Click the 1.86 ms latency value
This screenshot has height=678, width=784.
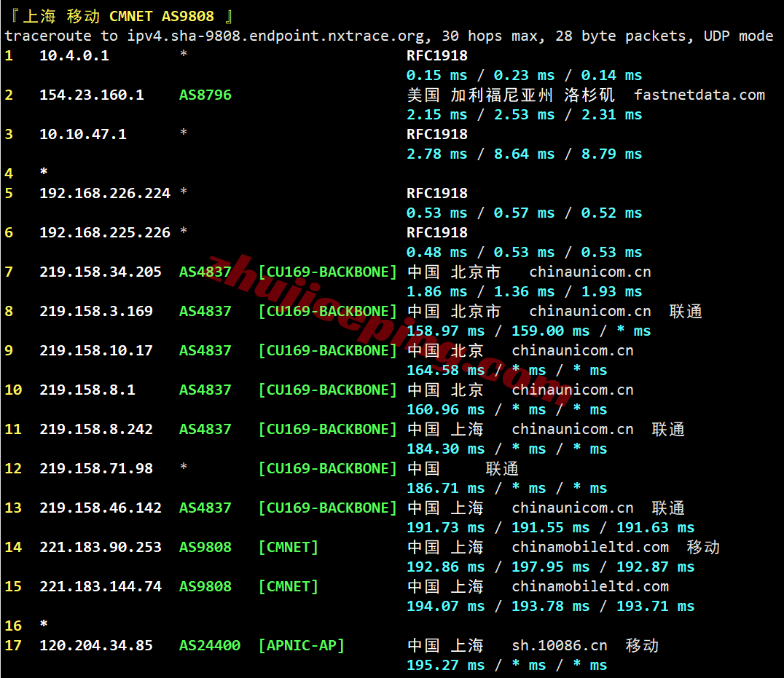(x=437, y=292)
